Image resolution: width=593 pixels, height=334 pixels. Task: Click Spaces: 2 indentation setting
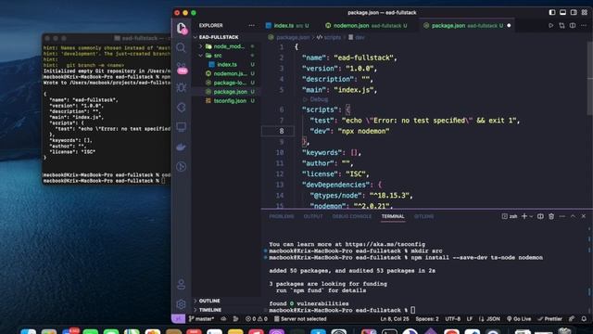point(427,319)
